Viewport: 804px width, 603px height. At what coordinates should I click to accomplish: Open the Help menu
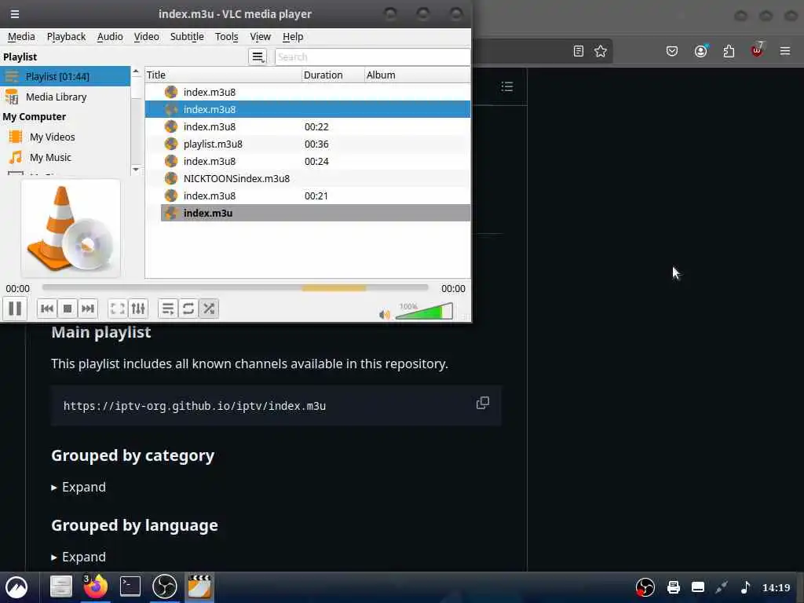click(293, 36)
